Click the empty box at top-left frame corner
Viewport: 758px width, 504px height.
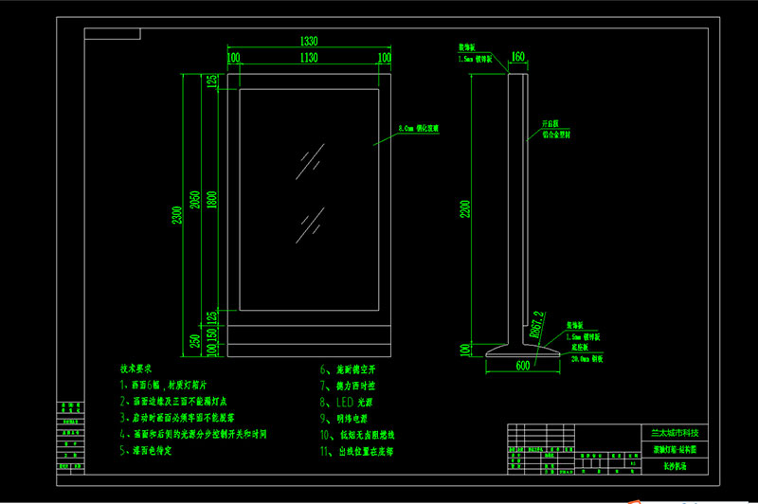click(x=113, y=33)
